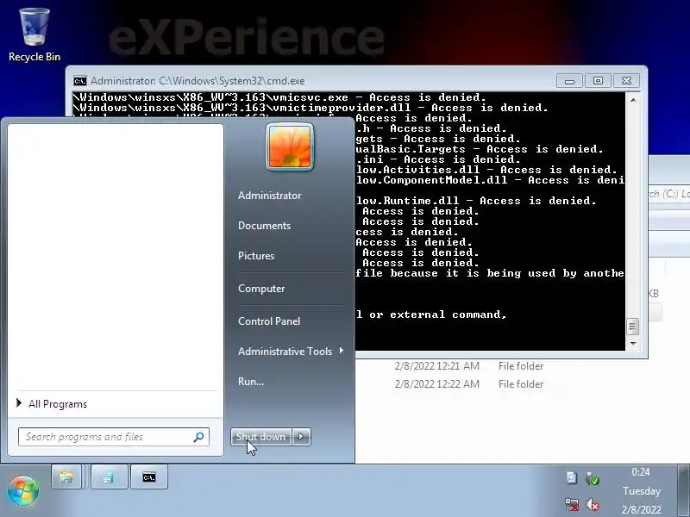
Task: Open Administrator personal folder in Start menu
Action: coord(269,196)
